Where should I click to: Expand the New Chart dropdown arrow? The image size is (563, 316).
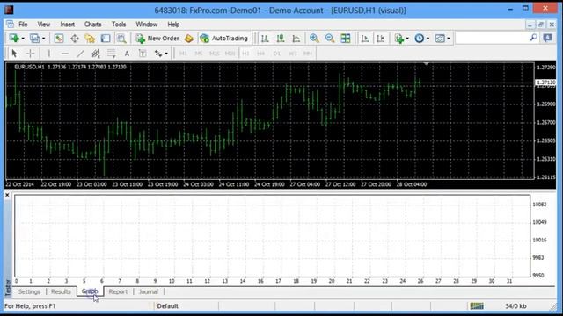23,39
